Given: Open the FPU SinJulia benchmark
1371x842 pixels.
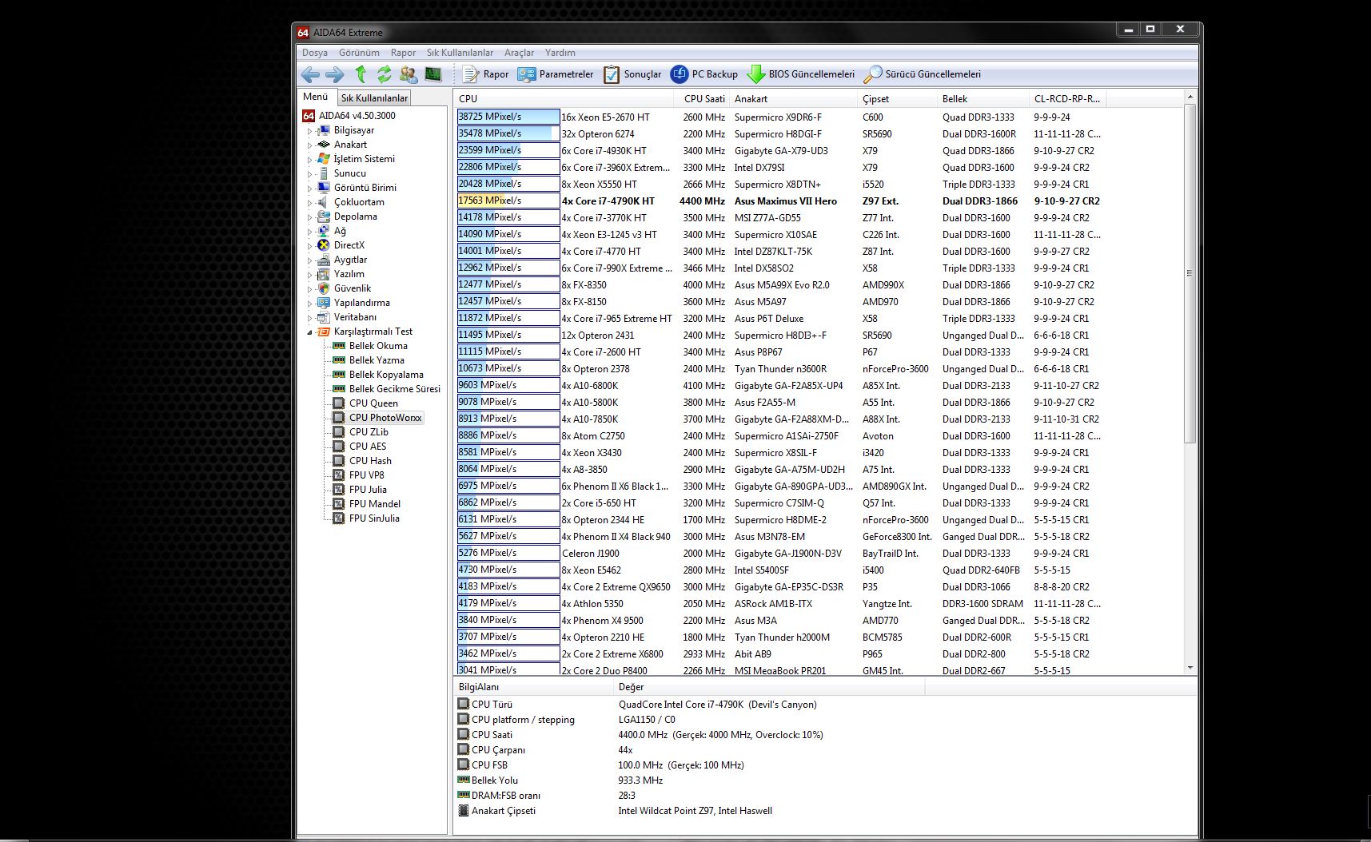Looking at the screenshot, I should pos(374,518).
